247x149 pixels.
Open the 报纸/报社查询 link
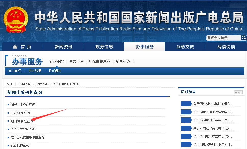pyautogui.click(x=20, y=113)
